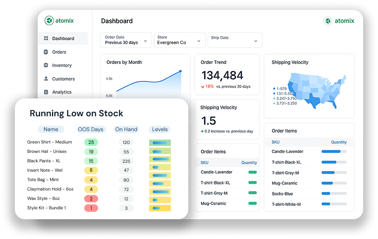Click the Socks-Blue quantity bar
Viewport: 378px width, 239px height.
click(x=334, y=193)
